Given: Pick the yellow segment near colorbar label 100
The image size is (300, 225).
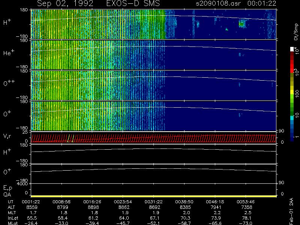Looking at the screenshot, I should point(292,92).
